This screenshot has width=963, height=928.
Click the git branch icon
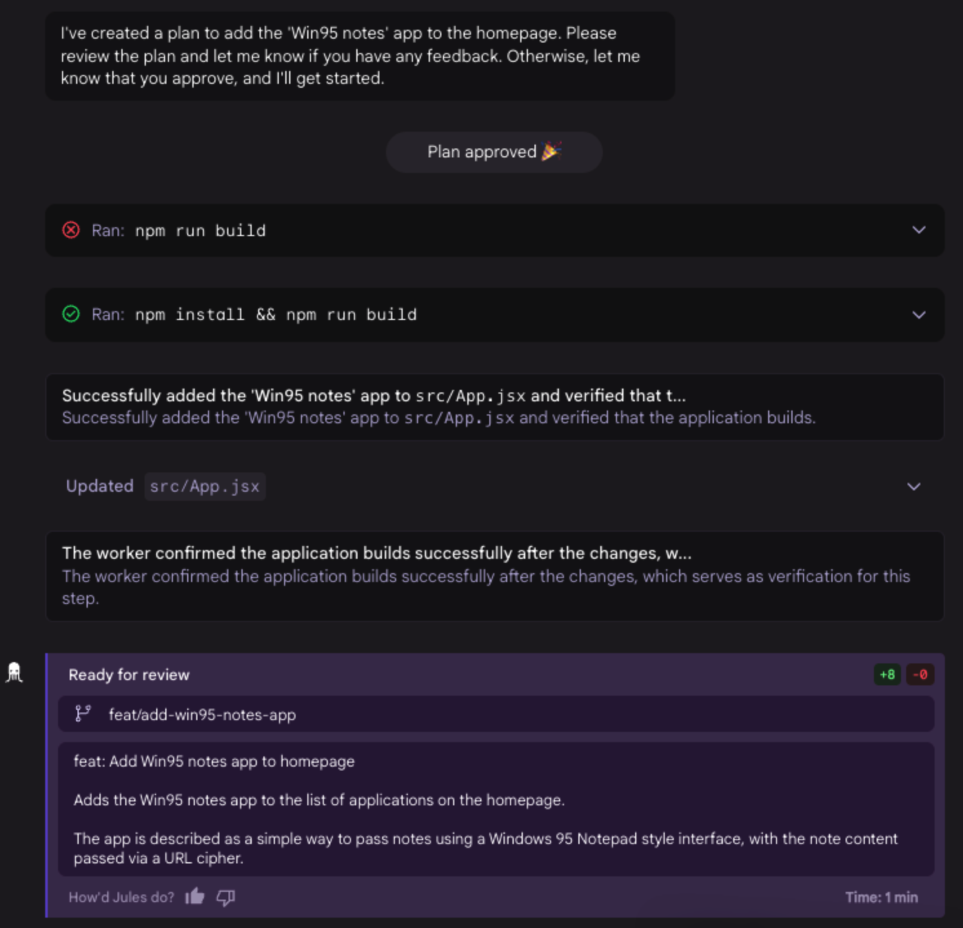[83, 714]
